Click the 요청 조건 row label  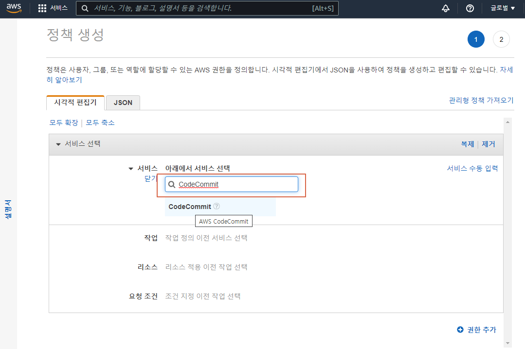pos(144,296)
